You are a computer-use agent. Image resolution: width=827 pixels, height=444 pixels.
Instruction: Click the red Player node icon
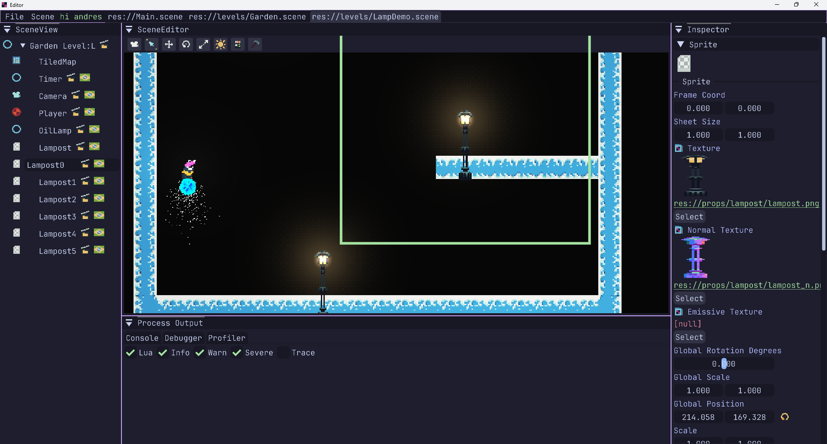(16, 112)
